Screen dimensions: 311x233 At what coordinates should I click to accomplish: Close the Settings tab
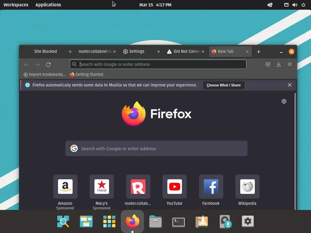pyautogui.click(x=159, y=52)
